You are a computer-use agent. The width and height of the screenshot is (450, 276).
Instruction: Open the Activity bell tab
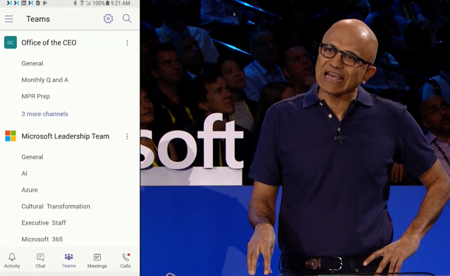click(x=12, y=260)
